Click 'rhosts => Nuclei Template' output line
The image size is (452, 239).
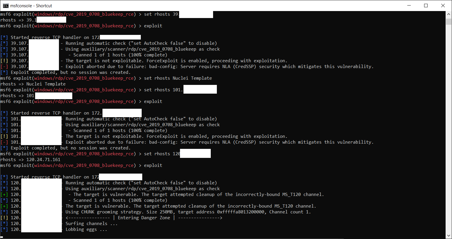coord(33,84)
